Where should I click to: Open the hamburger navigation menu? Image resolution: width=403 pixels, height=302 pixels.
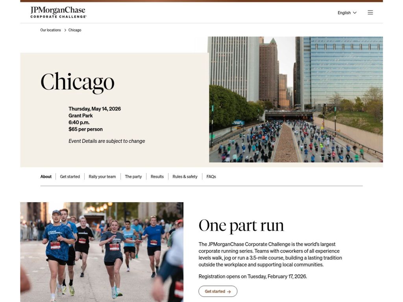[x=370, y=12]
